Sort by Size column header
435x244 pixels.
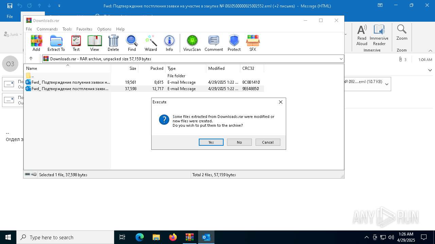[125, 68]
